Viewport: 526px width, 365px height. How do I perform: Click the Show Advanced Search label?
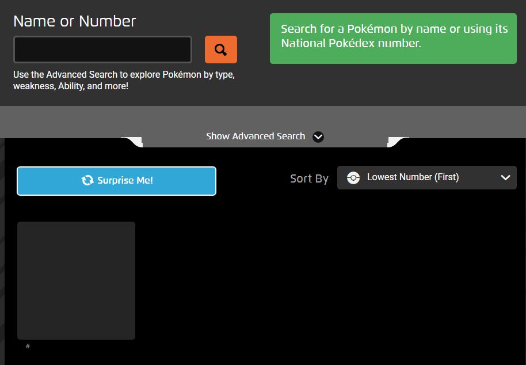[256, 136]
